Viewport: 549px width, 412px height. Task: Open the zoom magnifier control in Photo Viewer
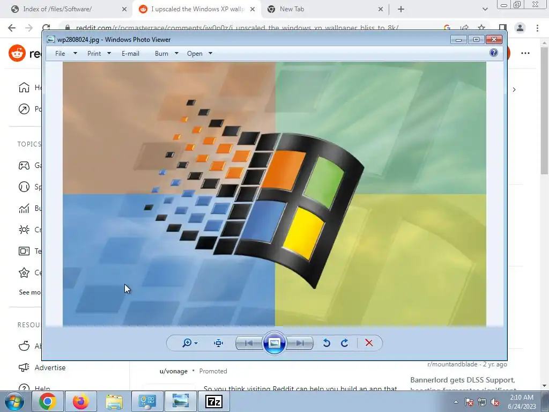[187, 343]
